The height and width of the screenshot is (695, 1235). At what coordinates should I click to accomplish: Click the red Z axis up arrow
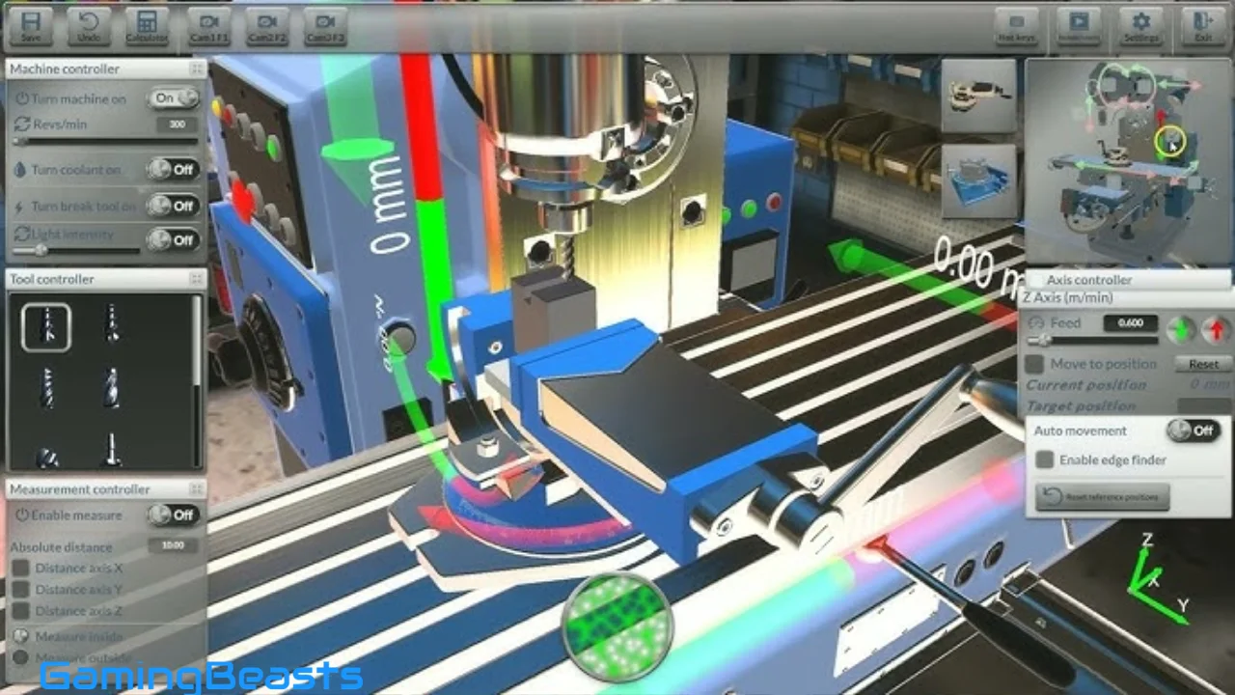(1217, 329)
